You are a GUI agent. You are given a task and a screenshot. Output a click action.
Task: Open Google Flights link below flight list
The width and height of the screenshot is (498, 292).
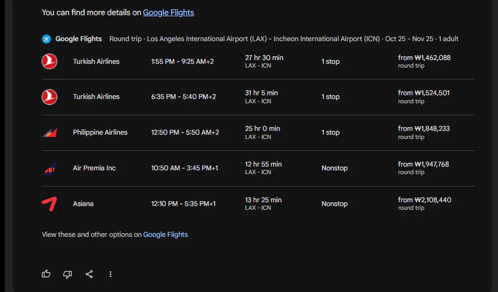click(x=165, y=235)
